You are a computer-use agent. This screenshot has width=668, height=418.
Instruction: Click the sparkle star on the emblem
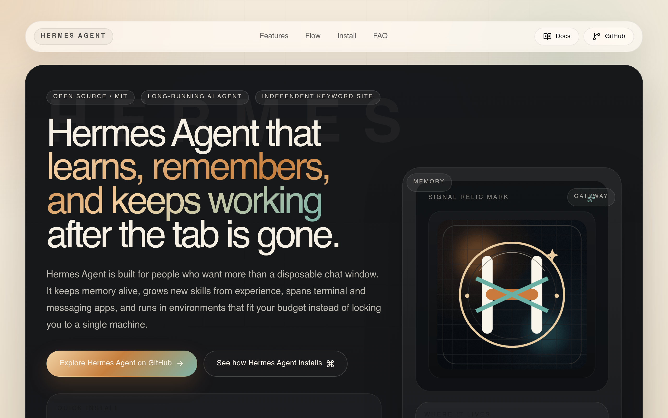click(552, 255)
